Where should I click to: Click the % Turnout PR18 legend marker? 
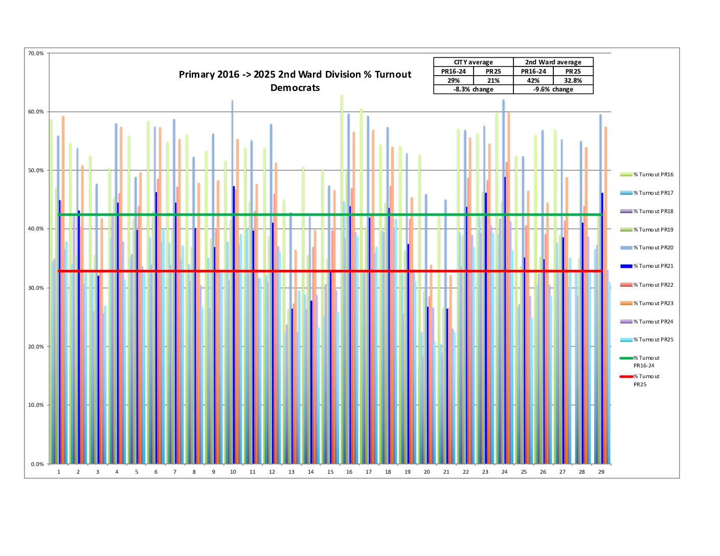pyautogui.click(x=626, y=212)
